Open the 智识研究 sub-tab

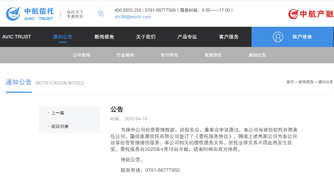point(169,55)
